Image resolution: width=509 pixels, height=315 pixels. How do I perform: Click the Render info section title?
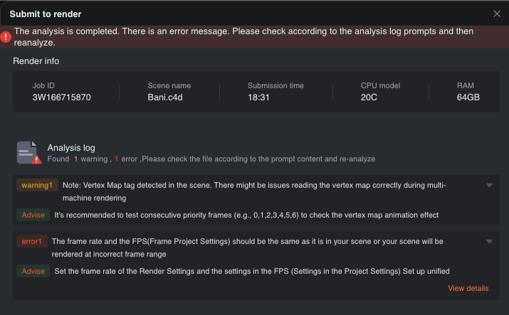point(36,61)
